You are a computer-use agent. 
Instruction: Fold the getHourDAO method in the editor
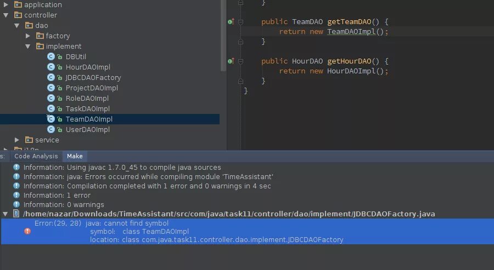[241, 61]
